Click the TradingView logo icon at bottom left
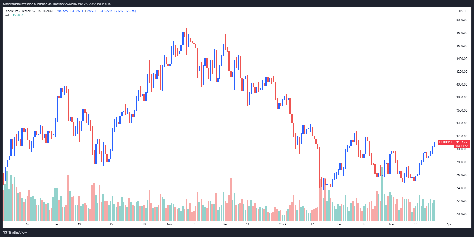The width and height of the screenshot is (474, 237). click(x=5, y=232)
